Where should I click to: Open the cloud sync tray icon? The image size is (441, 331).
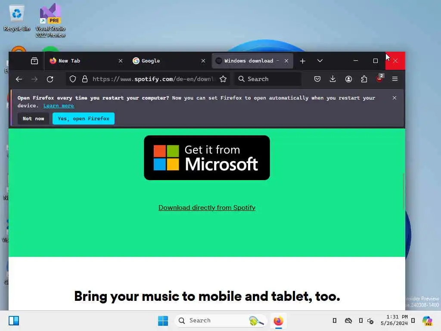(x=348, y=321)
